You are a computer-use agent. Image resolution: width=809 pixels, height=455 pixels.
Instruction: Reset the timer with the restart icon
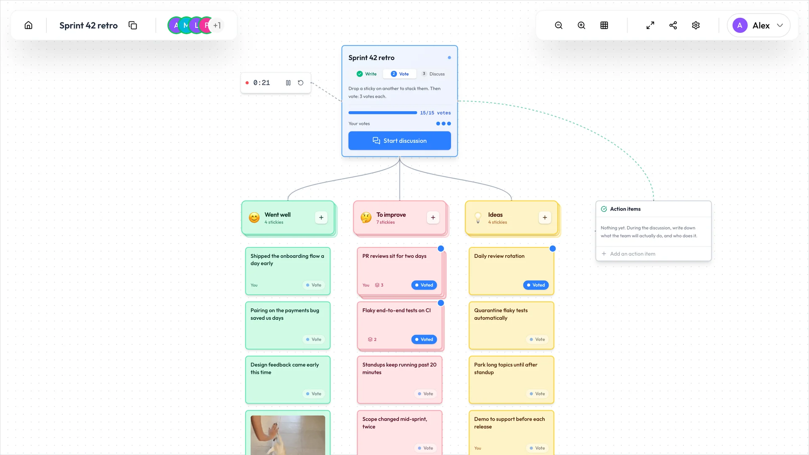tap(300, 83)
